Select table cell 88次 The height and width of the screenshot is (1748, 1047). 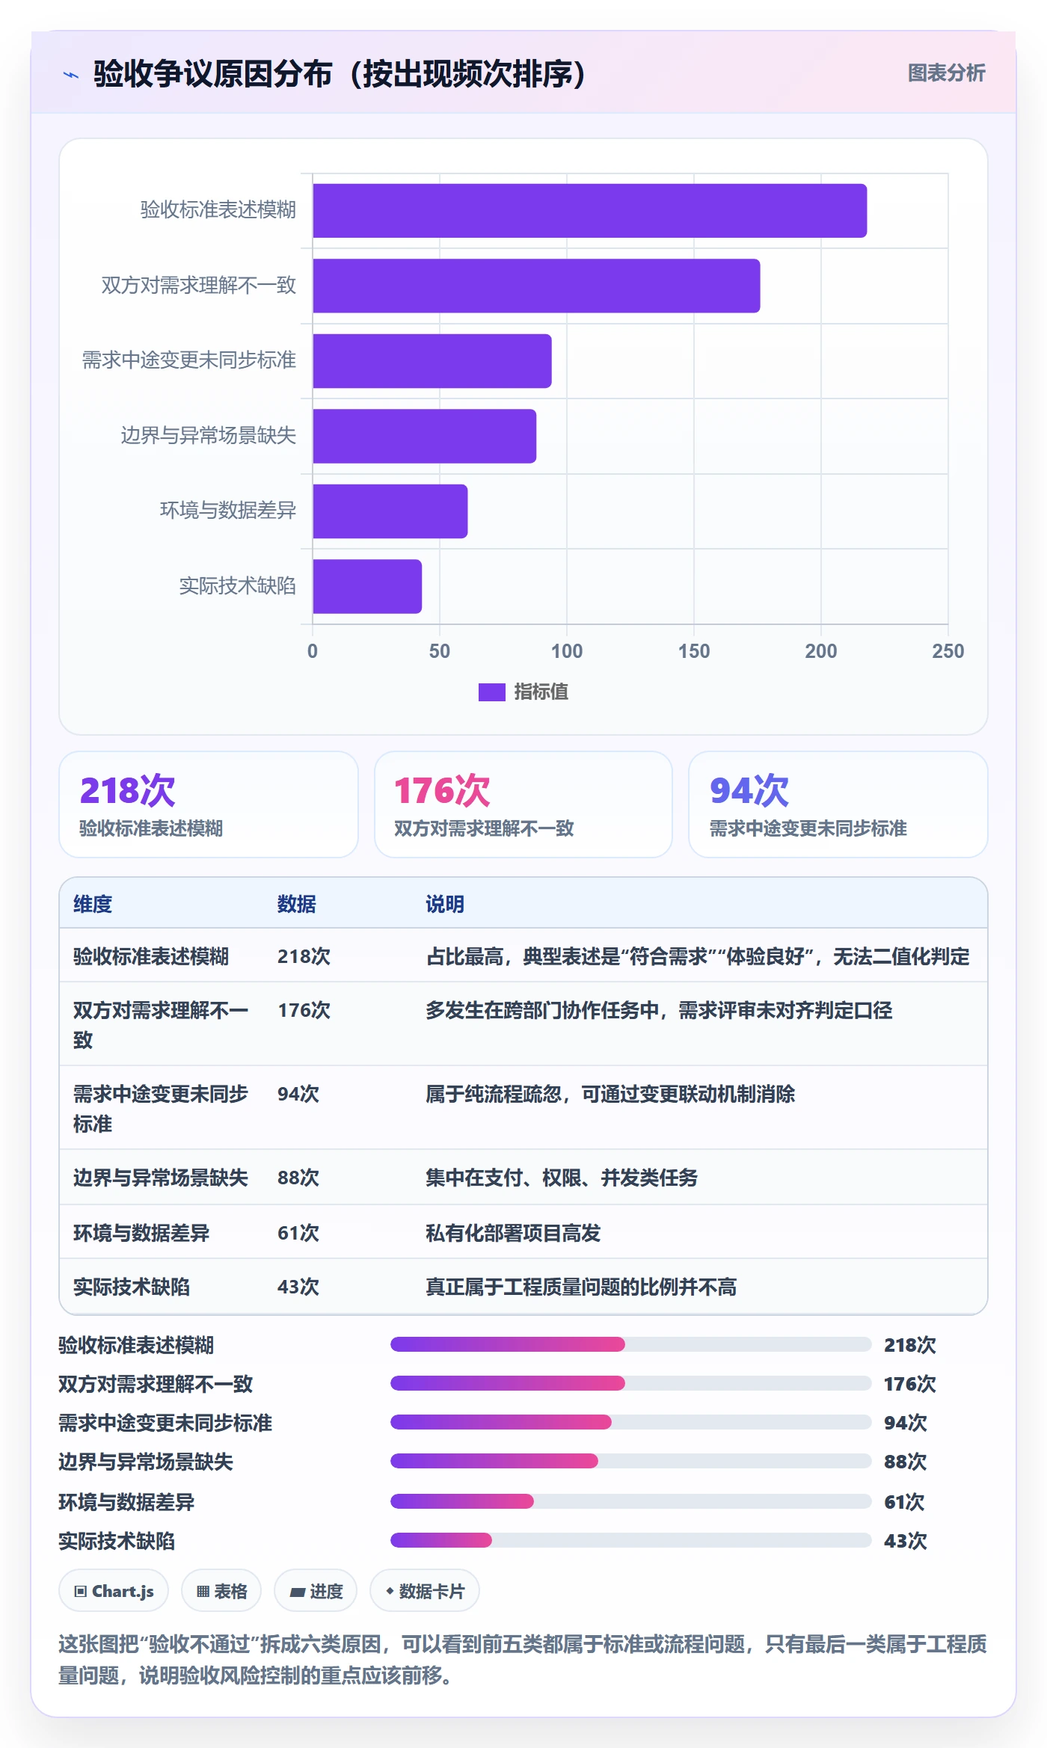tap(298, 1178)
